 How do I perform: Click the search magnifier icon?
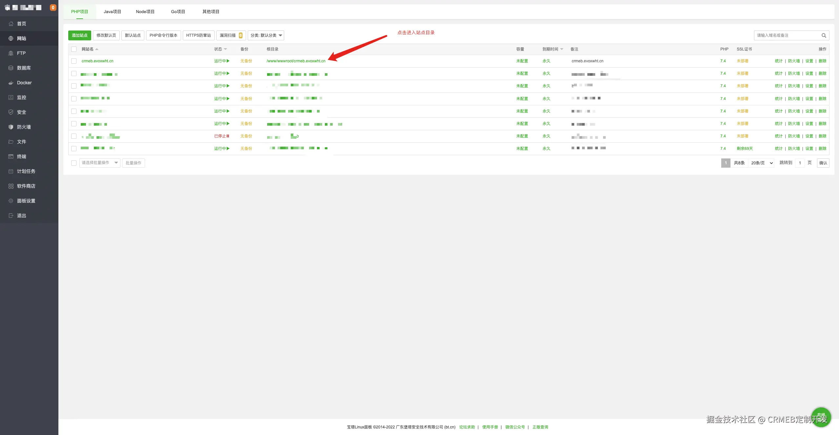coord(824,35)
